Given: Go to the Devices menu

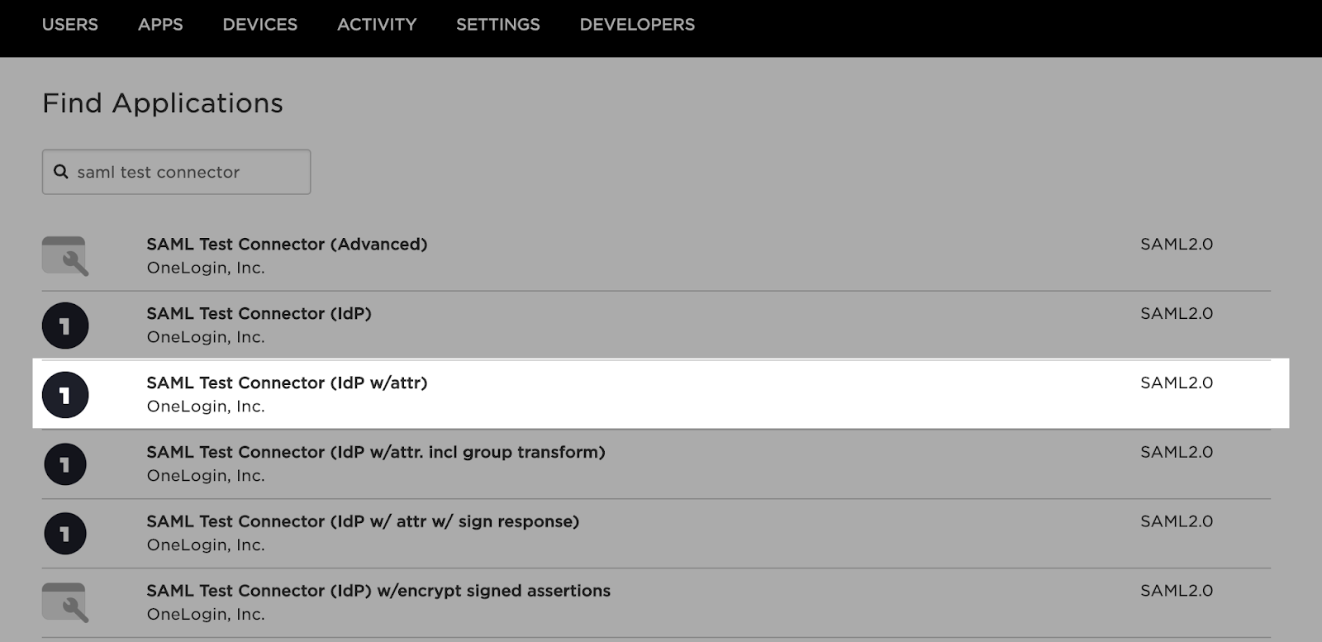Looking at the screenshot, I should point(259,25).
